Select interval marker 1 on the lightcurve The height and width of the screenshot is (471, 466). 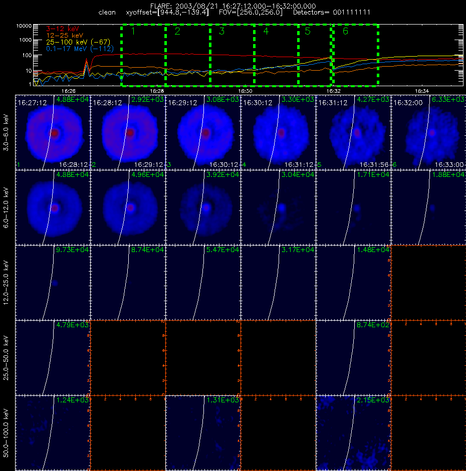click(x=133, y=31)
